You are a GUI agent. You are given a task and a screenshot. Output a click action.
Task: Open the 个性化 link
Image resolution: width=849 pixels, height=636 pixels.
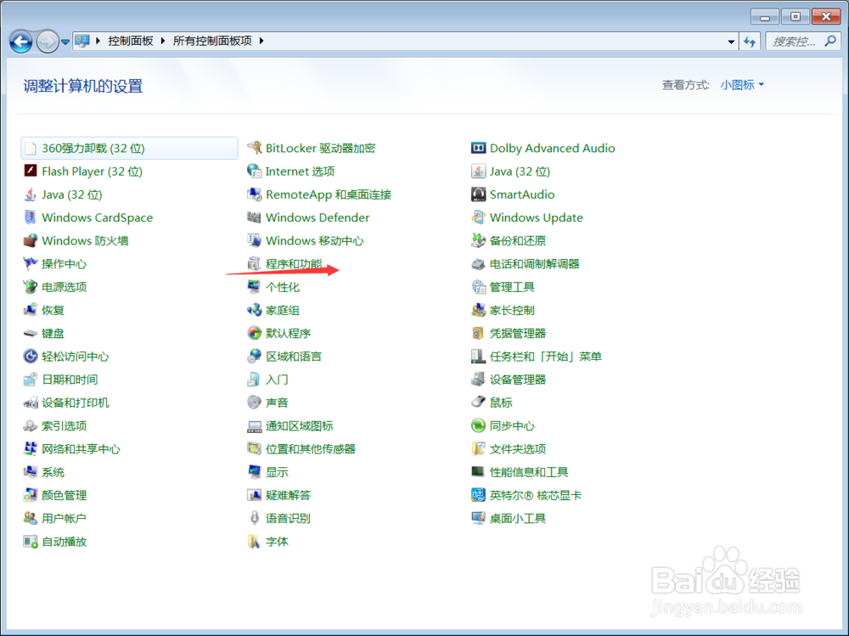pyautogui.click(x=282, y=287)
